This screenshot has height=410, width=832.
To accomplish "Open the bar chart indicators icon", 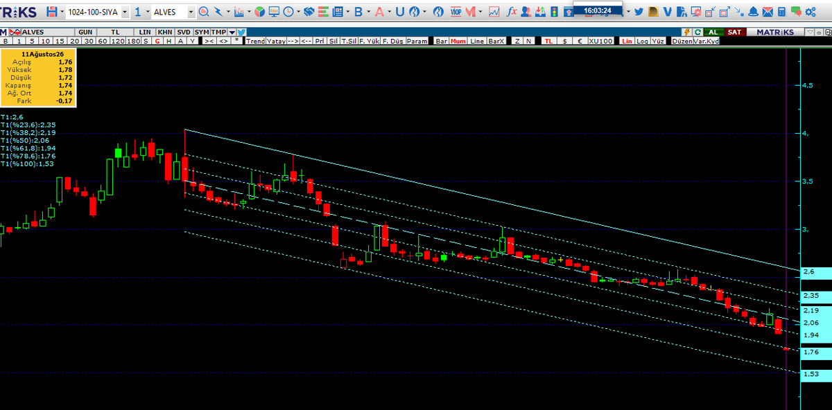I will 239,12.
